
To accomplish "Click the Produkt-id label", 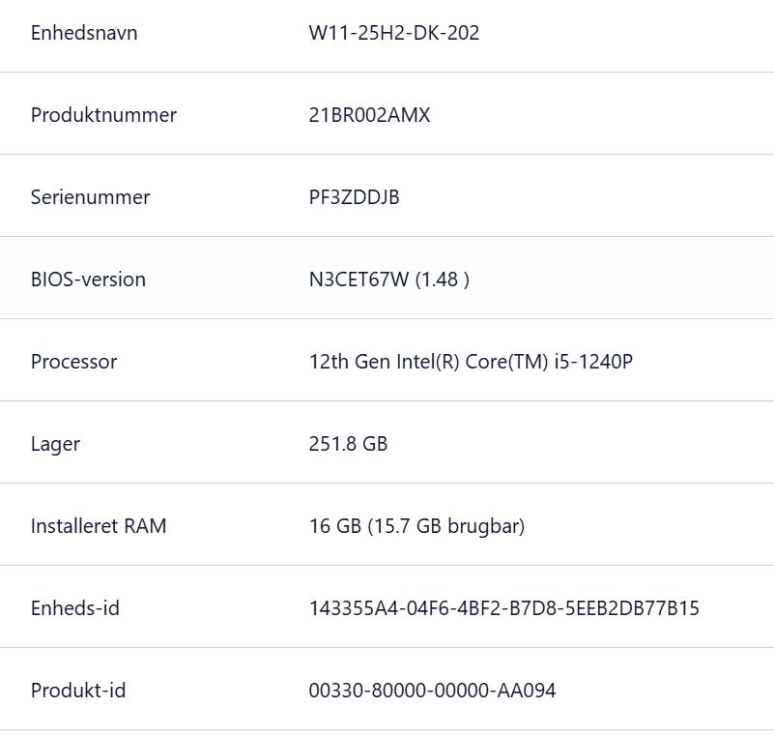I will (x=78, y=691).
